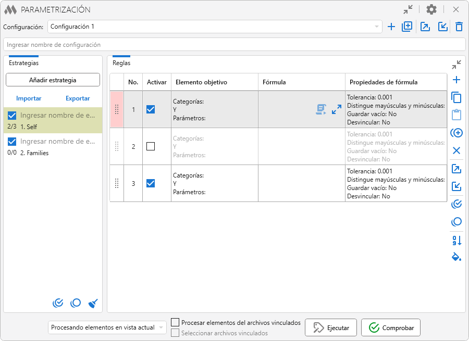Select the Estrategias tab
Image resolution: width=469 pixels, height=341 pixels.
pyautogui.click(x=23, y=63)
